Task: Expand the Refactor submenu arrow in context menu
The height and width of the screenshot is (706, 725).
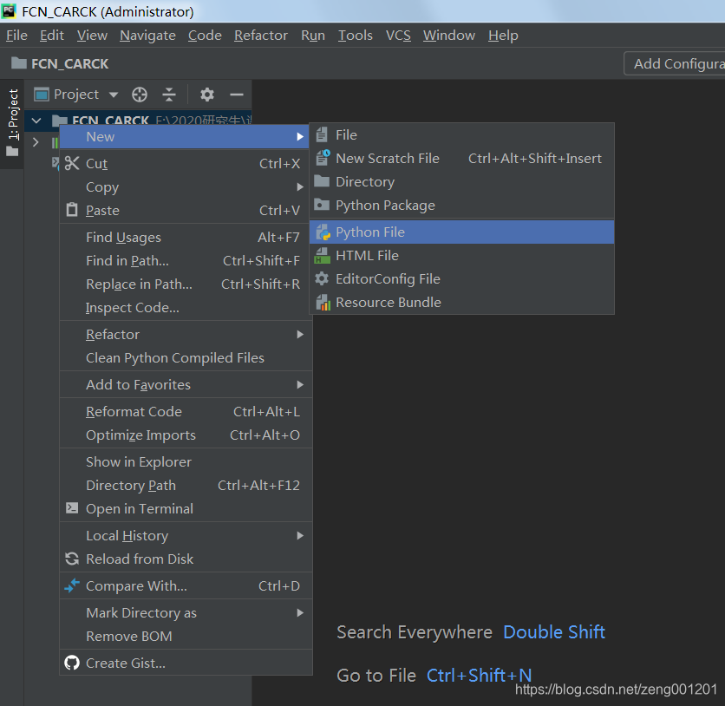Action: point(300,334)
